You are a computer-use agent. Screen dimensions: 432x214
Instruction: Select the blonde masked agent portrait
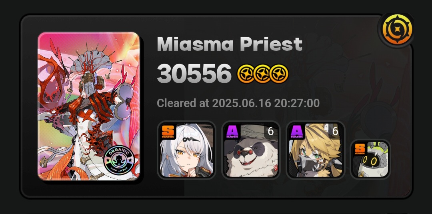click(316, 150)
